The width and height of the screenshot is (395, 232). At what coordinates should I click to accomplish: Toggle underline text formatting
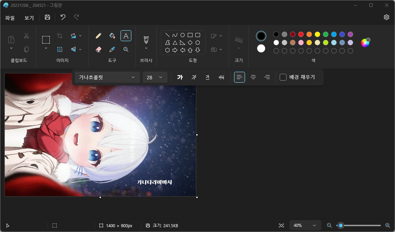[x=208, y=77]
